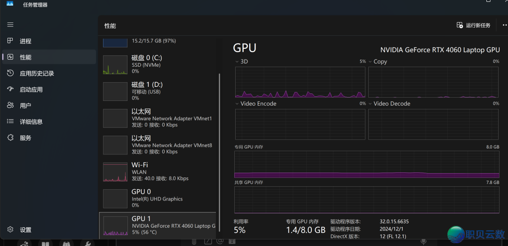Expand the Video Encode engine dropdown
This screenshot has width=508, height=246.
(237, 104)
